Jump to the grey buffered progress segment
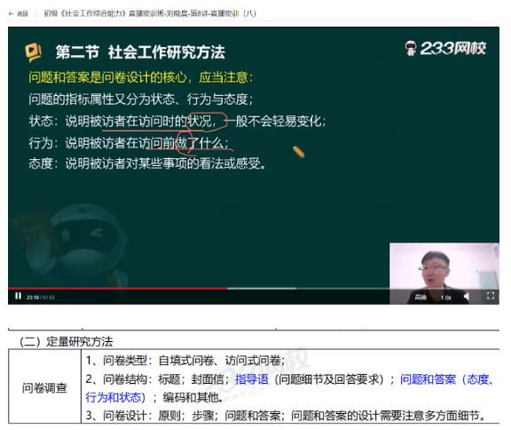511x430 pixels. click(262, 289)
